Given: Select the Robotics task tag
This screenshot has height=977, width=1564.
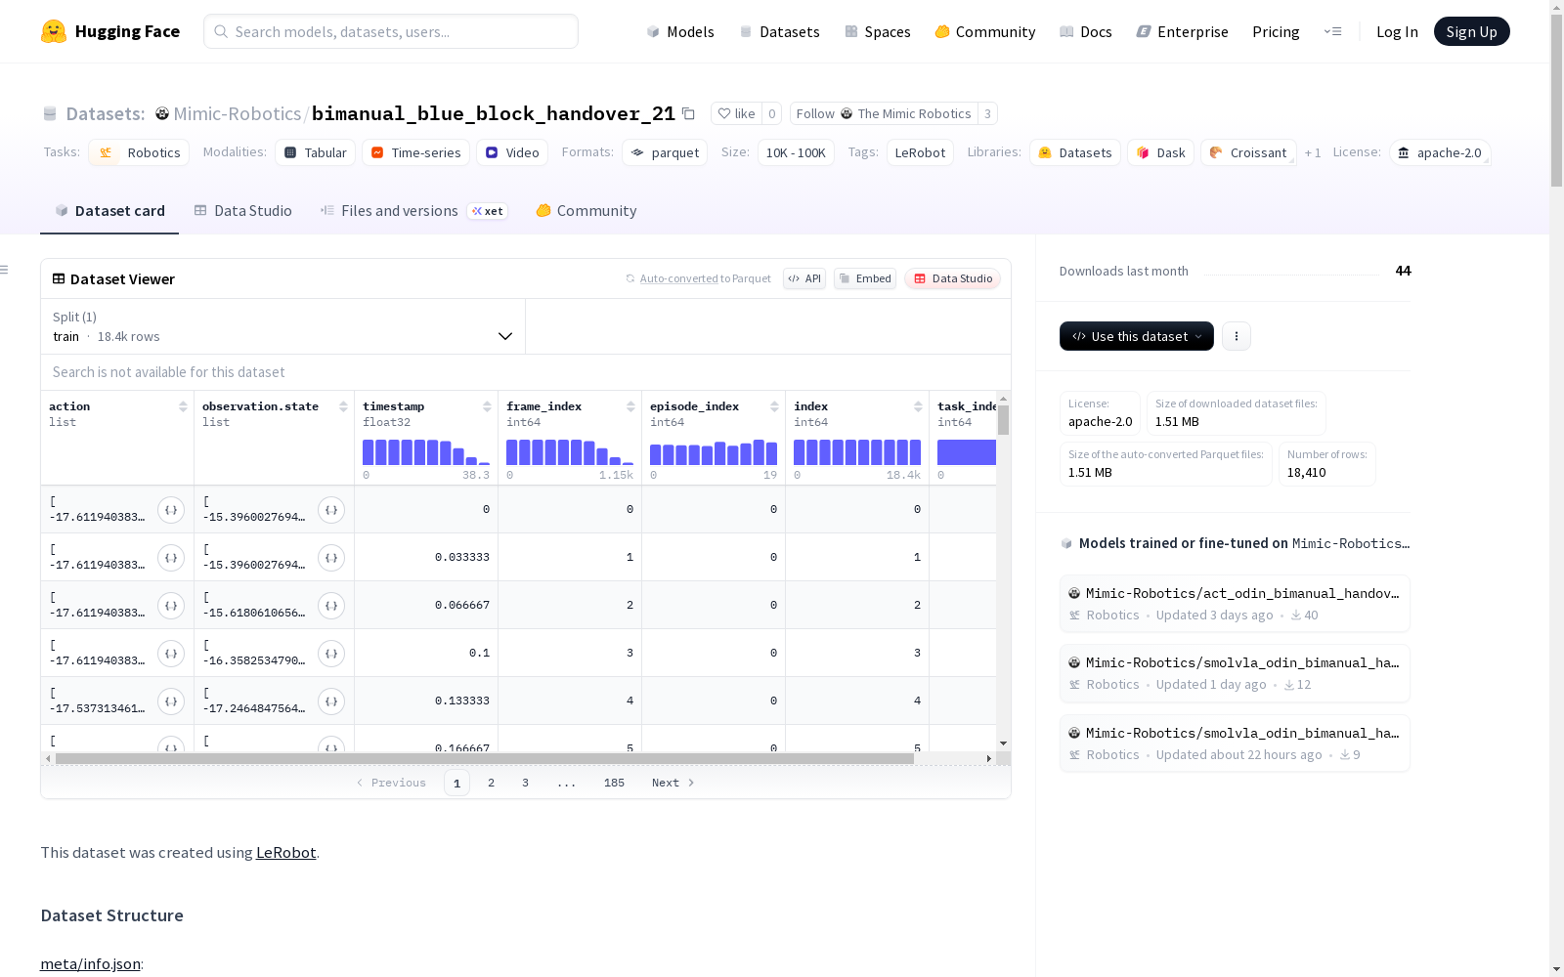Looking at the screenshot, I should coord(139,152).
